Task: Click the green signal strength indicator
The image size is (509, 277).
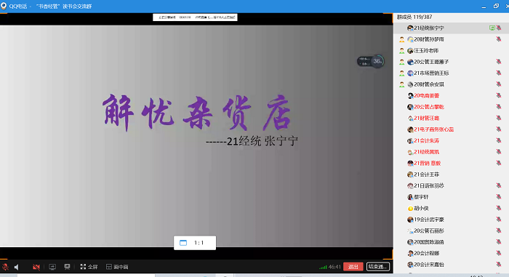Action: pos(323,267)
